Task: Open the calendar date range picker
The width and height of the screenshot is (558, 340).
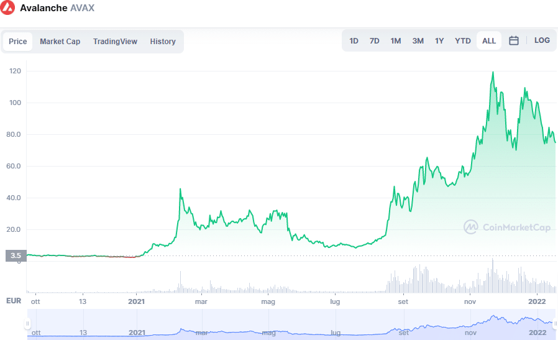Action: pyautogui.click(x=513, y=40)
